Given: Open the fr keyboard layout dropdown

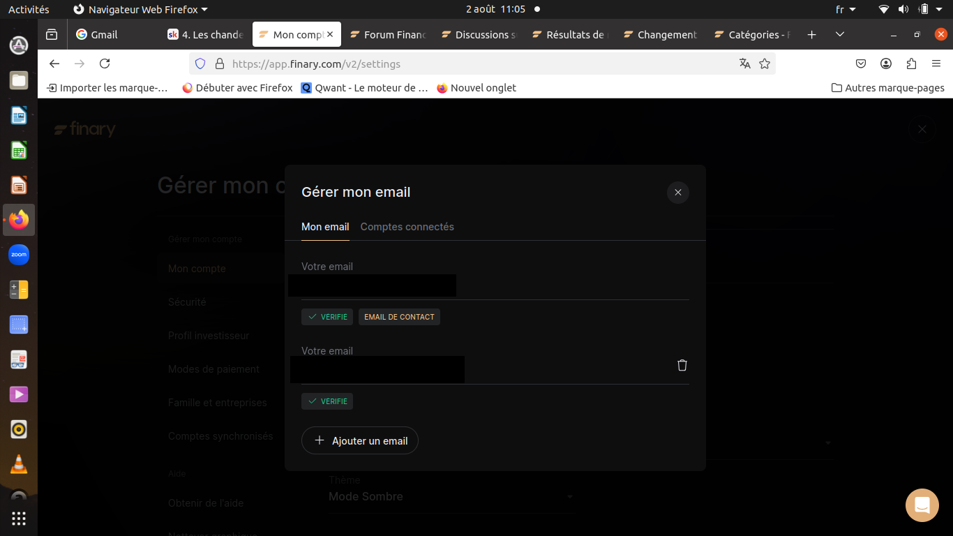Looking at the screenshot, I should [846, 10].
